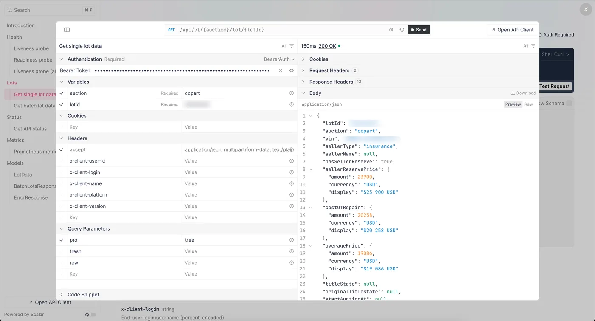Show info for fresh parameter
This screenshot has height=321, width=595.
click(292, 251)
